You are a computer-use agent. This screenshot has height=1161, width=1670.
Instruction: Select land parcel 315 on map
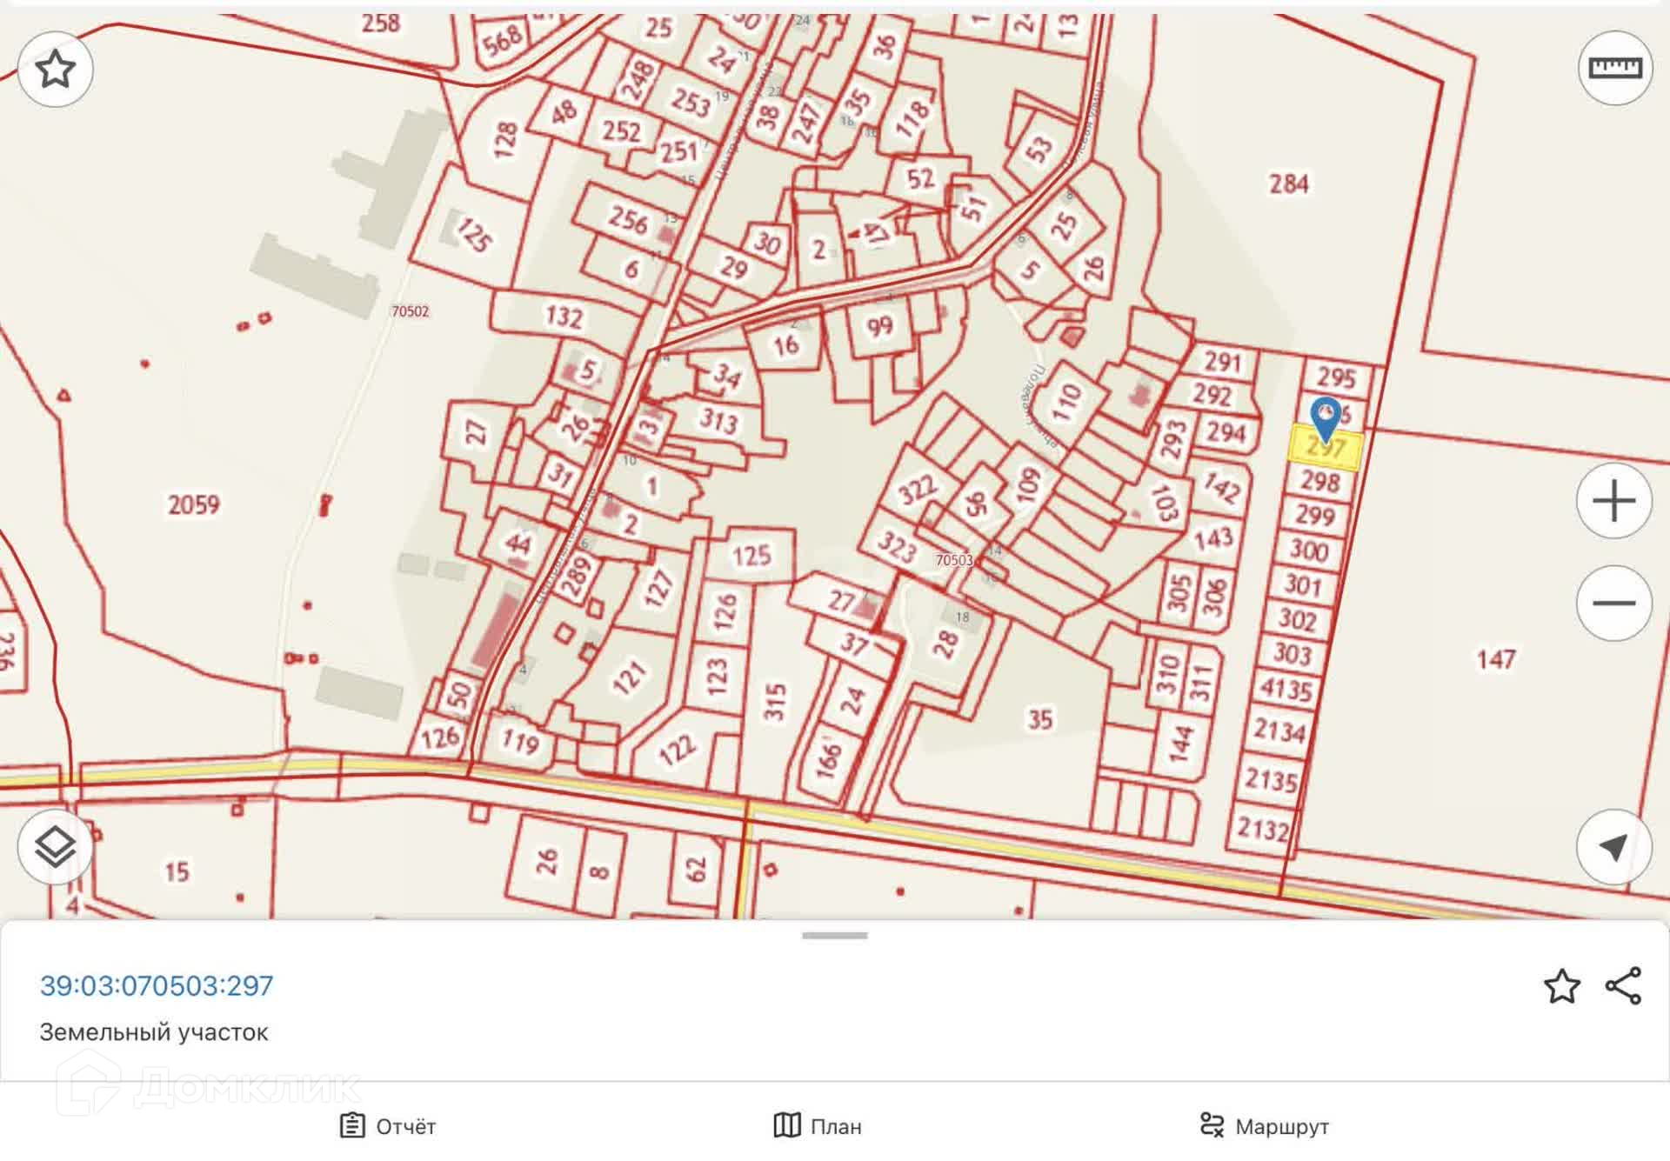point(774,701)
